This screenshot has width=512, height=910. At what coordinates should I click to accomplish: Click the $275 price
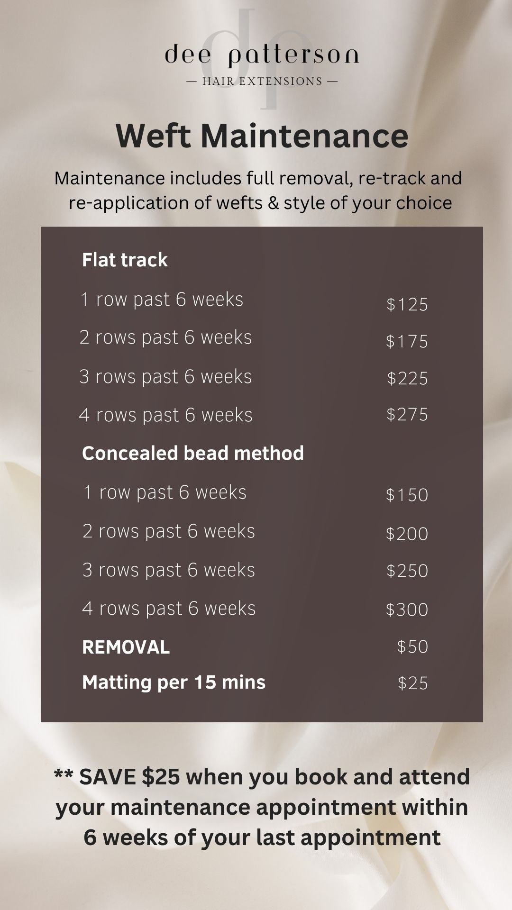click(x=407, y=415)
